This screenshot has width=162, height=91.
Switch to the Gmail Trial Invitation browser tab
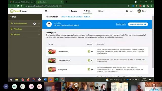click(23, 2)
